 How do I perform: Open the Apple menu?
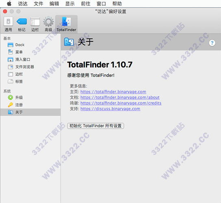point(9,4)
